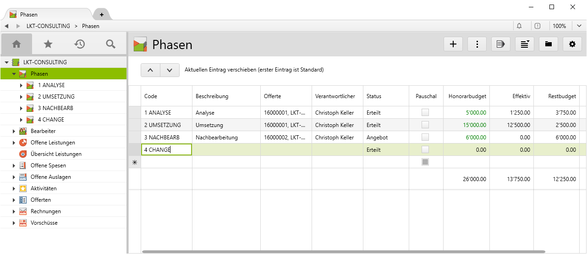Select the Phasen window tab
The height and width of the screenshot is (254, 587).
click(x=46, y=15)
